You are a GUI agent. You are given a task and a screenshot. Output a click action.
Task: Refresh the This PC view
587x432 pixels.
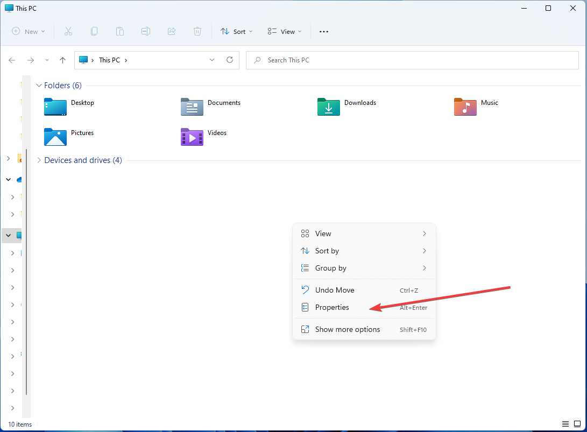point(230,60)
